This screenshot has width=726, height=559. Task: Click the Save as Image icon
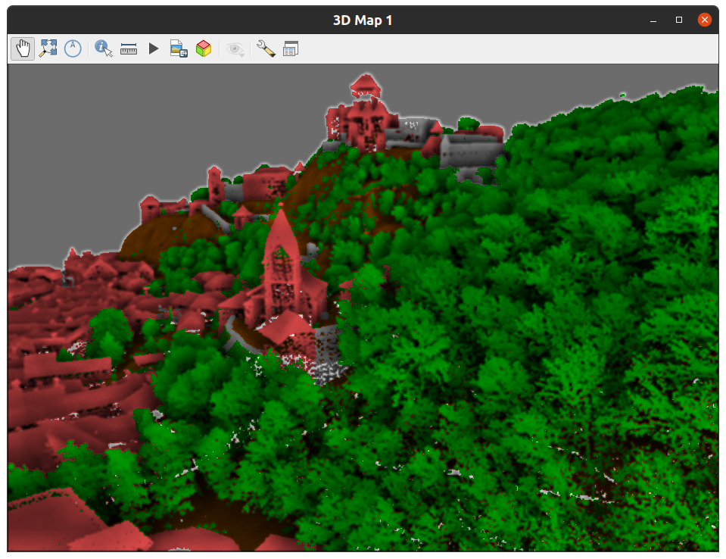[x=177, y=48]
